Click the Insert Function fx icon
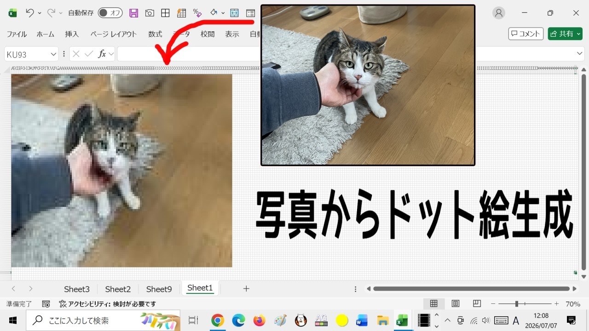The image size is (589, 331). coord(102,54)
